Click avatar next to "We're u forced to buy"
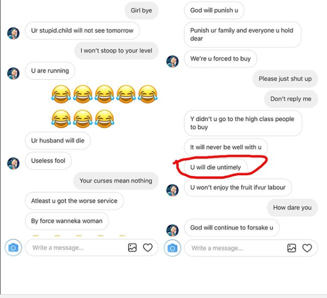Viewport: 327px width, 298px height. pos(172,61)
